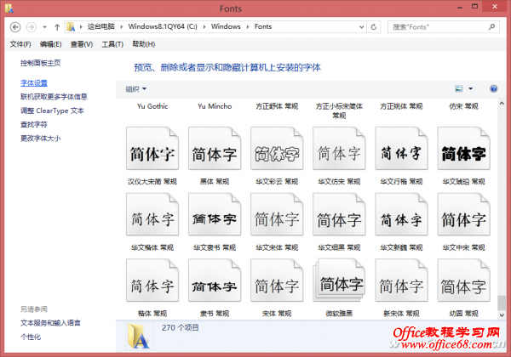Click the 方正小标宋简体 常规 label

(339, 110)
